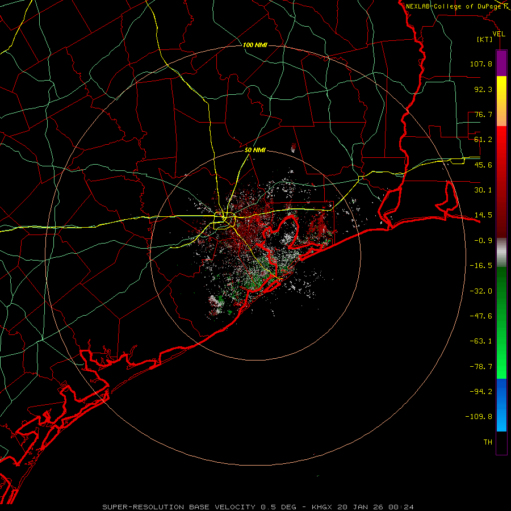Image resolution: width=511 pixels, height=511 pixels.
Task: Click the VEL legend title
Action: pos(499,34)
